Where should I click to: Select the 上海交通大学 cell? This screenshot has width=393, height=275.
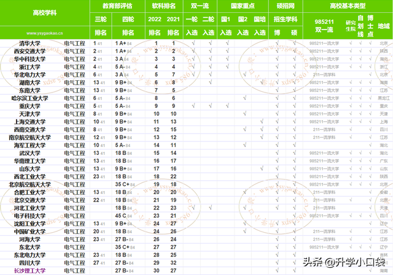[29, 122]
